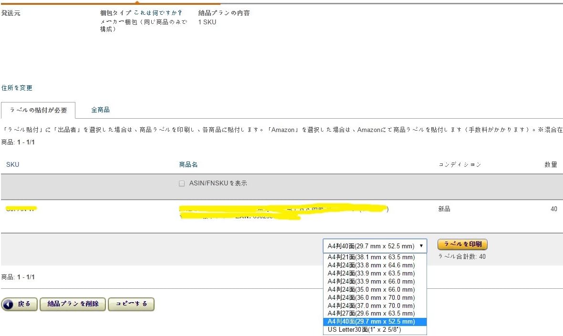This screenshot has width=563, height=336.
Task: Choose A4判24面 (36.0 mm x 70.0 mm) size
Action: 371,298
